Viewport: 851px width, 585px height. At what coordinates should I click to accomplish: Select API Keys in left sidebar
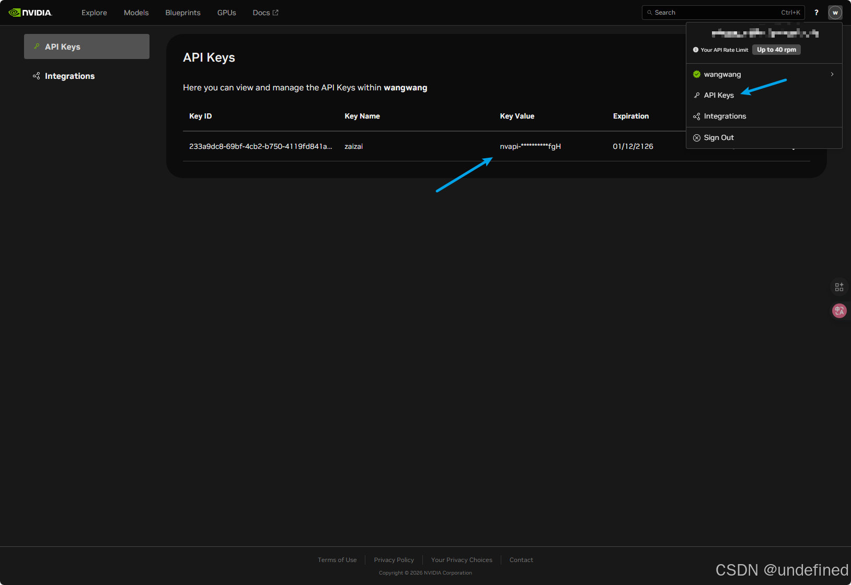click(x=87, y=46)
